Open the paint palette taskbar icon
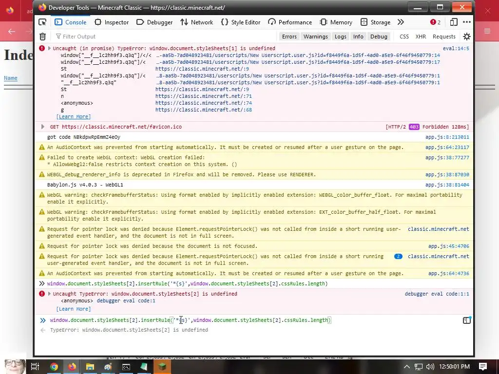Screen dimensions: 499x374 (x=108, y=367)
